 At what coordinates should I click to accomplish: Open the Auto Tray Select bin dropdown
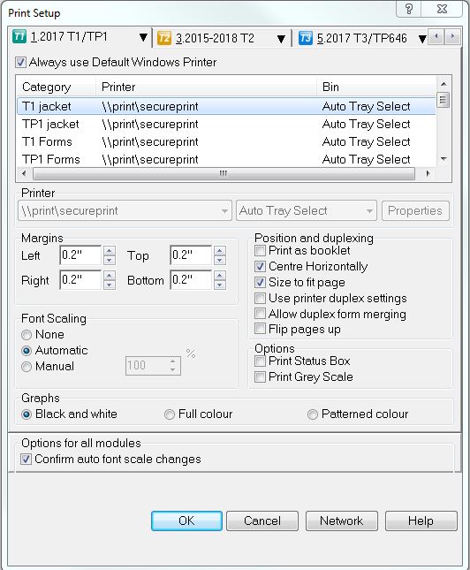pyautogui.click(x=306, y=211)
